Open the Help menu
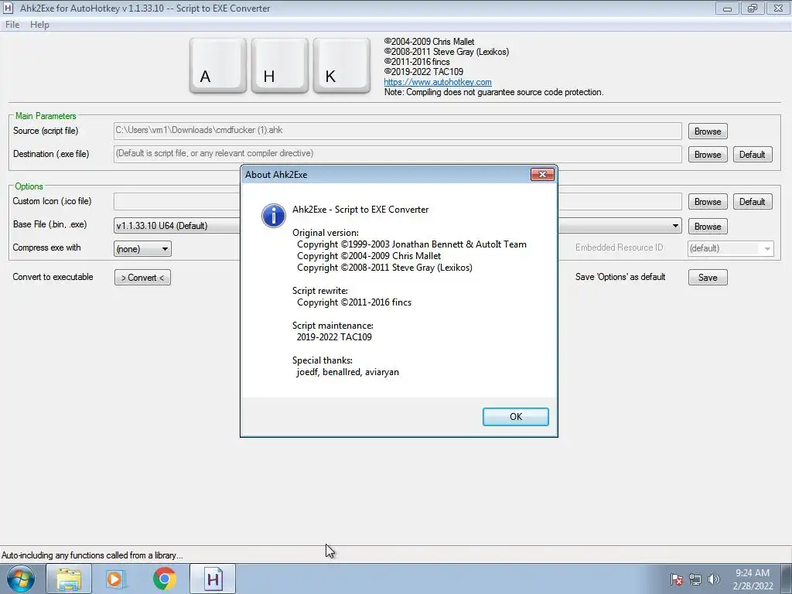 pyautogui.click(x=39, y=25)
